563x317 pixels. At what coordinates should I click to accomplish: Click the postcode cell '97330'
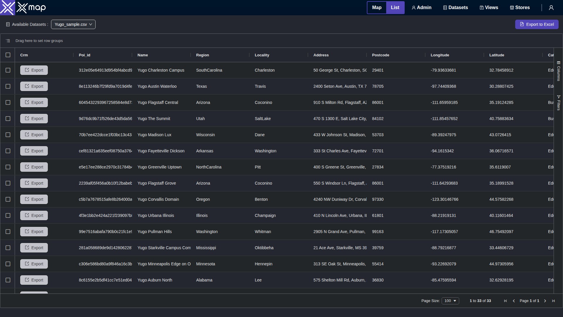click(x=378, y=199)
